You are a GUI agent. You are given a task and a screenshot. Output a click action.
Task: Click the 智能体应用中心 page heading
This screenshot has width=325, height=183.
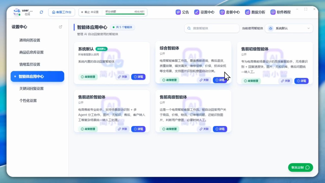click(92, 27)
